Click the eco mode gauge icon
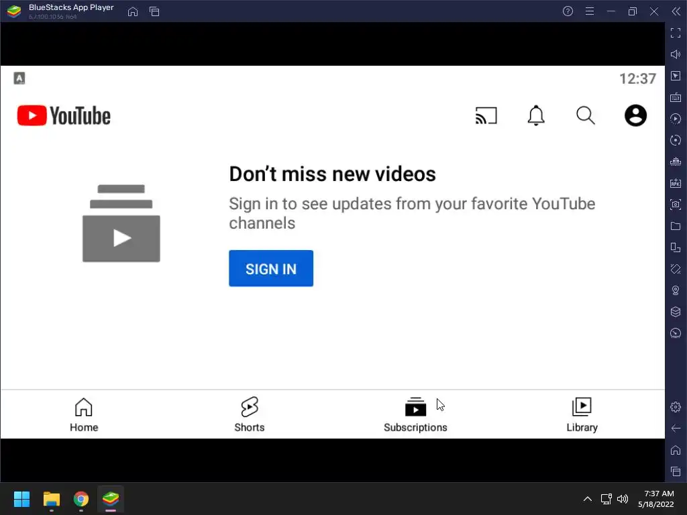The image size is (687, 515). pyautogui.click(x=676, y=333)
